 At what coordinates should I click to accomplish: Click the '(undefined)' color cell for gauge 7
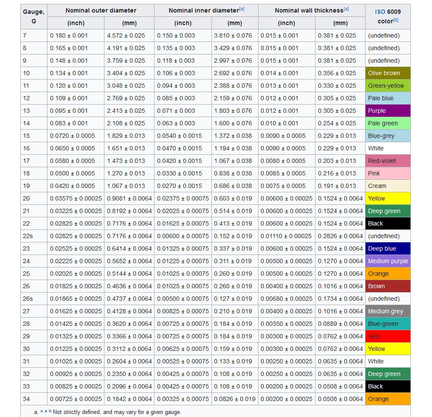tap(388, 35)
